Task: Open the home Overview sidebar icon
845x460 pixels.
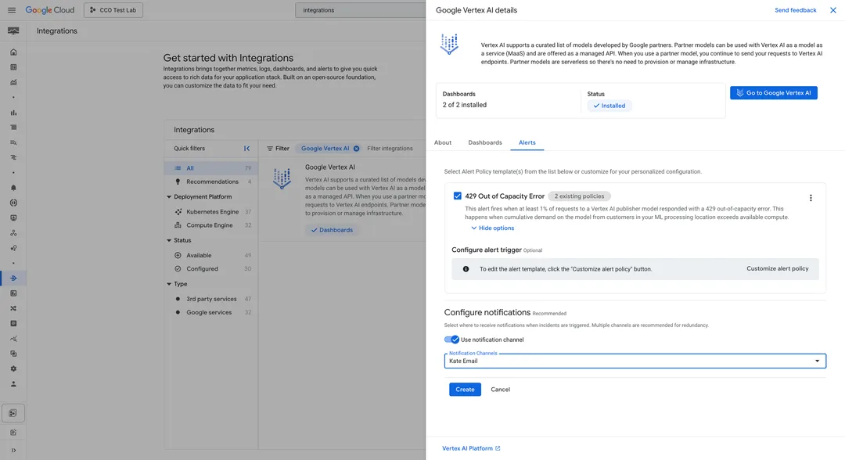Action: 13,52
